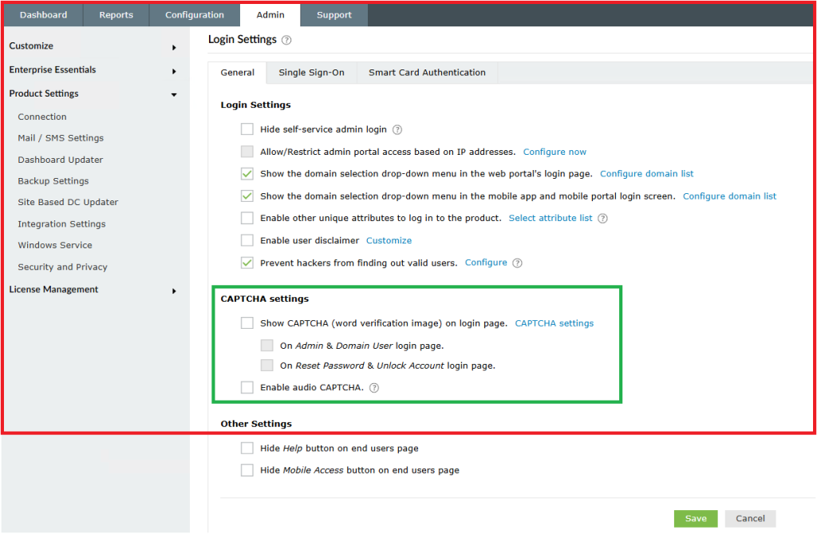Click the green Save button

coord(696,518)
